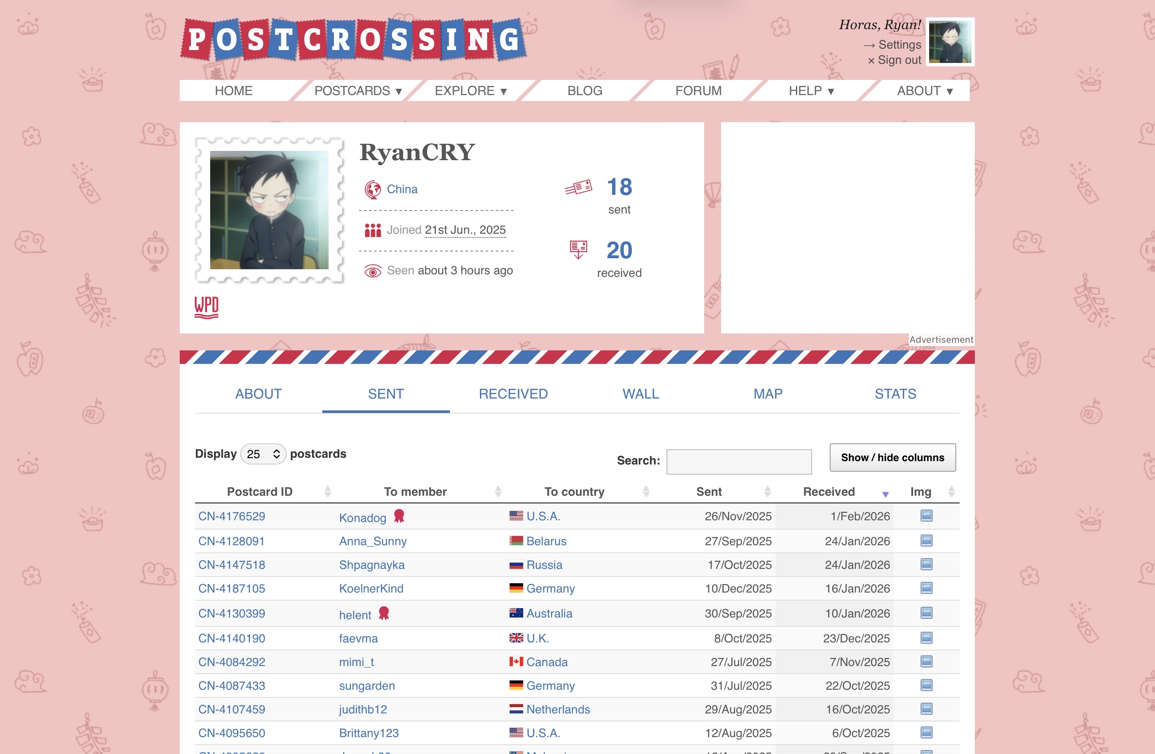Expand the EXPLORE navigation menu
Screen dimensions: 1155x754
(471, 91)
